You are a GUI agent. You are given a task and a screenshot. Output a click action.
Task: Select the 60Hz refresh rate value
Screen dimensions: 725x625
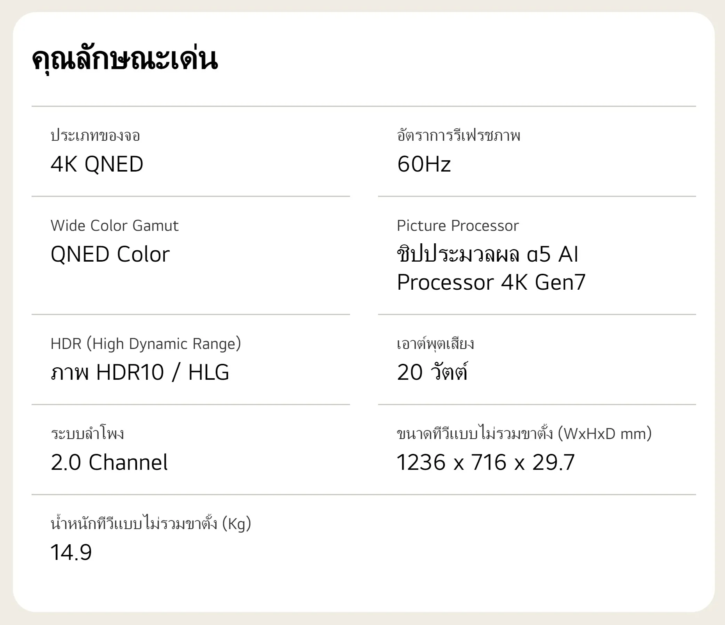424,164
